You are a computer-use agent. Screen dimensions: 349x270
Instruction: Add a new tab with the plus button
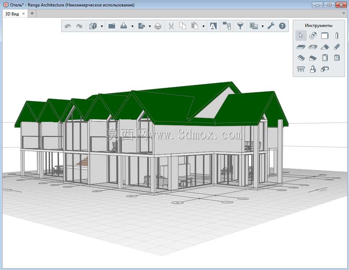pyautogui.click(x=32, y=13)
